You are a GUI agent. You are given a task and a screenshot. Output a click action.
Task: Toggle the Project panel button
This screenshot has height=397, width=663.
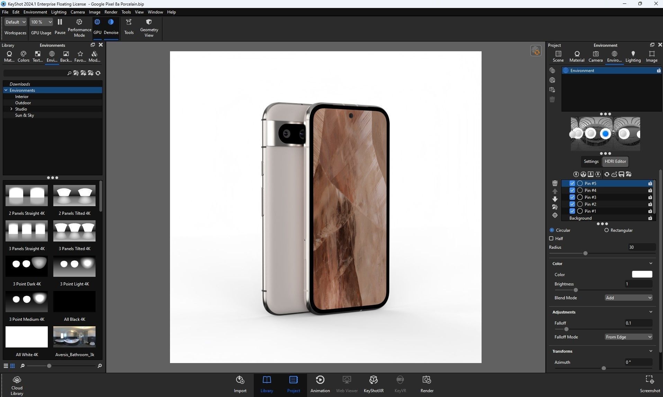coord(293,384)
